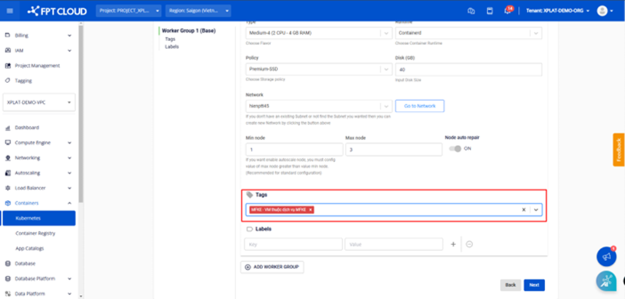Click the Add Worker Group button
Image resolution: width=625 pixels, height=299 pixels.
click(272, 267)
